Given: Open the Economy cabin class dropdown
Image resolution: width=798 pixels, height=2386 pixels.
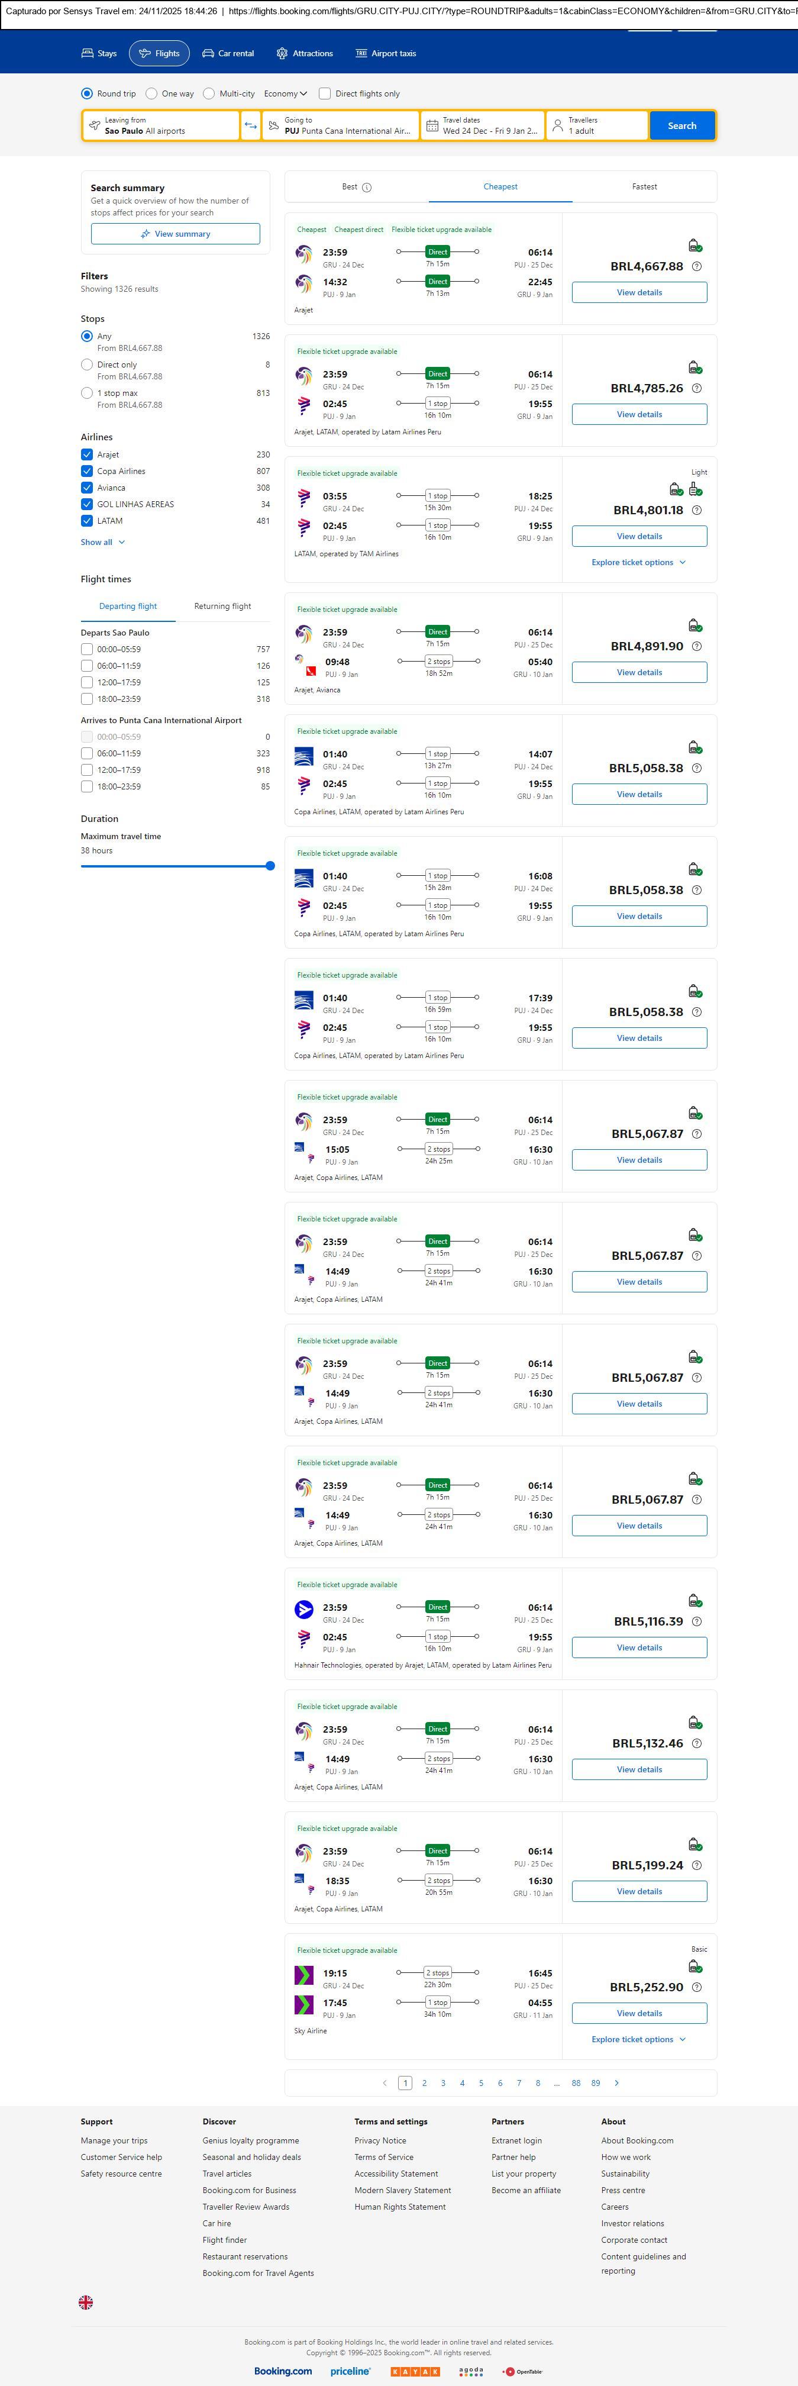Looking at the screenshot, I should click(x=285, y=93).
